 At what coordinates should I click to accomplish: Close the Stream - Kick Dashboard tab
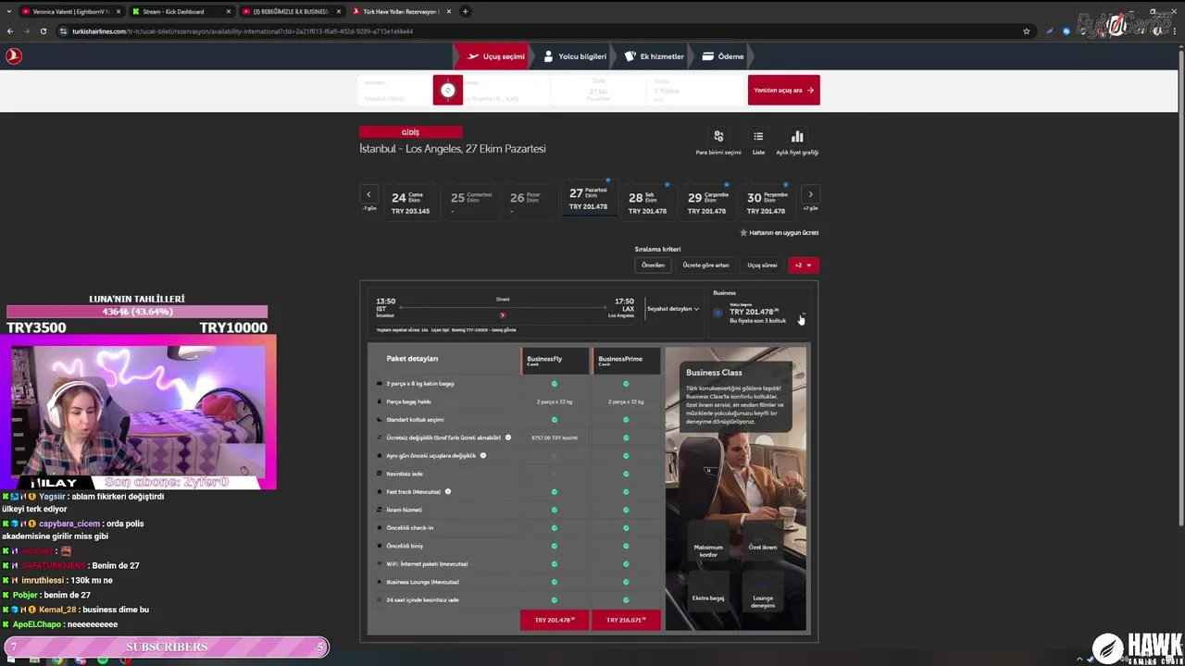tap(229, 11)
